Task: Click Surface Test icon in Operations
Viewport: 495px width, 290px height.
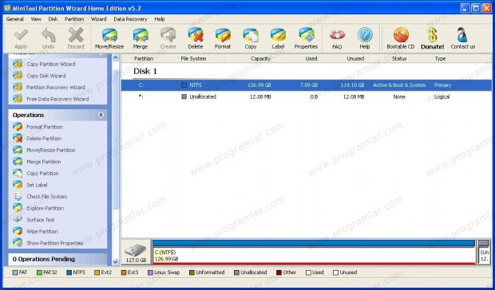Action: [x=18, y=219]
